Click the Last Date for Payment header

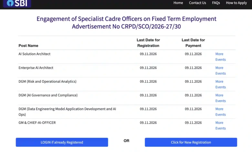pyautogui.click(x=193, y=43)
